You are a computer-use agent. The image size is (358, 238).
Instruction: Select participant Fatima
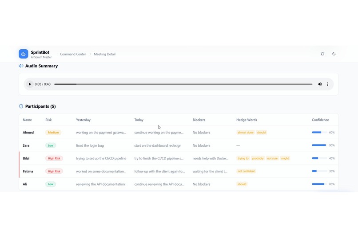(28, 171)
